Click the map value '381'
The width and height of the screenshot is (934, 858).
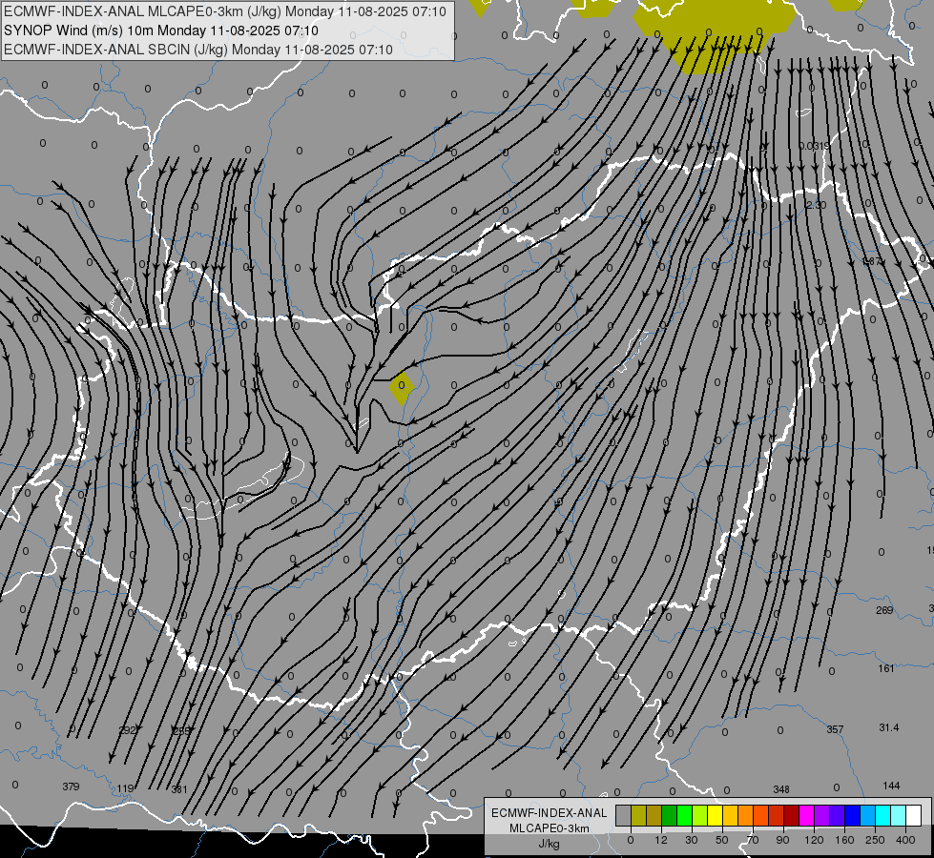click(x=179, y=789)
